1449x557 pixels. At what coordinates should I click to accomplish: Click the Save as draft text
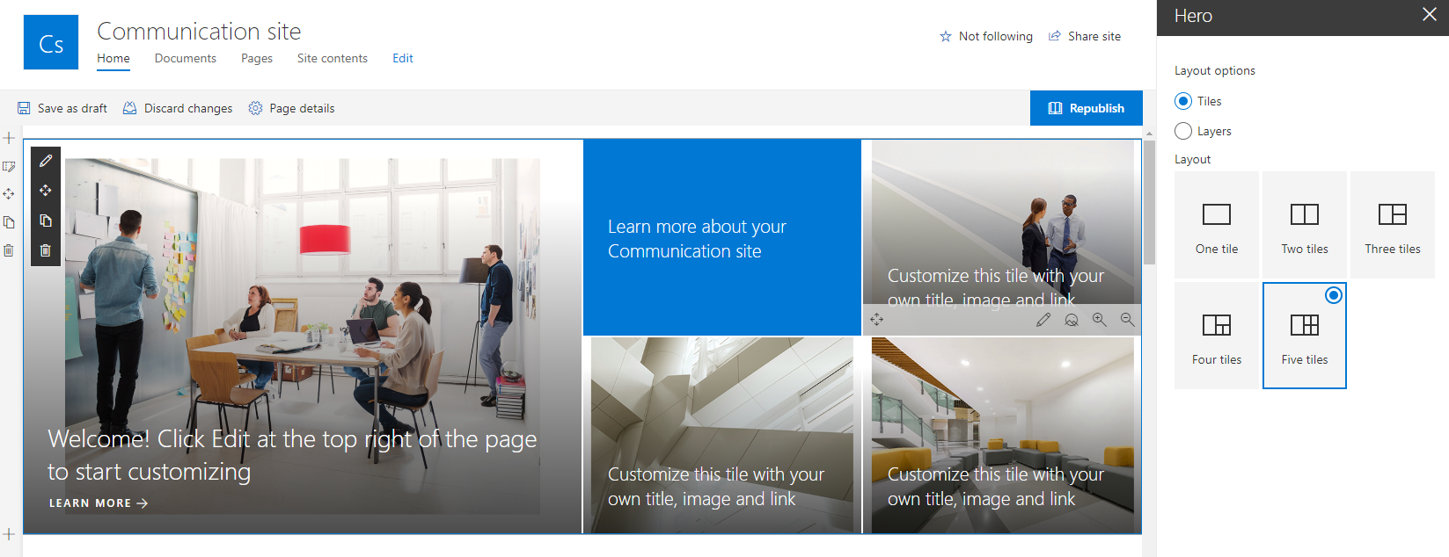point(72,108)
